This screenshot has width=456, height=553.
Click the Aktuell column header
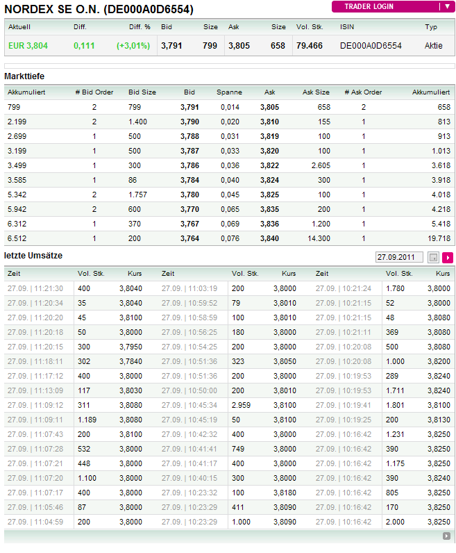tap(19, 27)
